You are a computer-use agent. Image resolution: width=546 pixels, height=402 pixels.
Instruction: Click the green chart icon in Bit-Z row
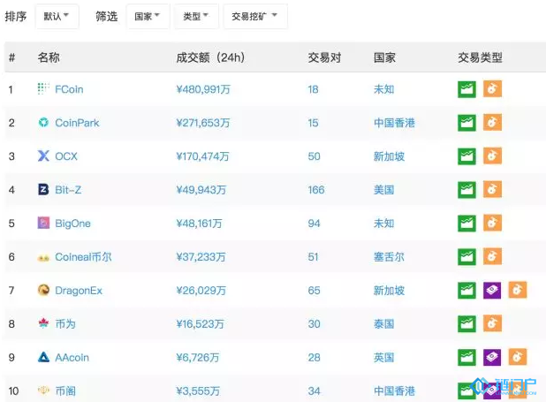pyautogui.click(x=466, y=190)
